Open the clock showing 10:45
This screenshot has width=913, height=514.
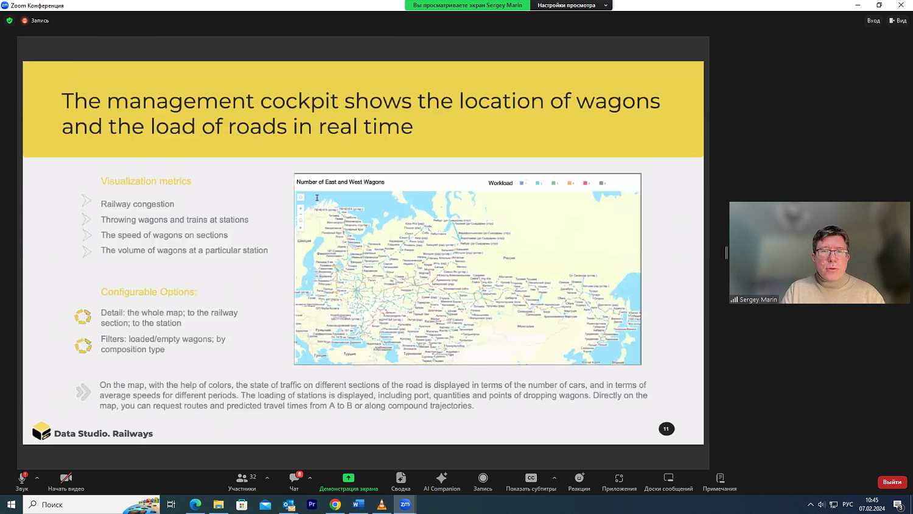click(872, 504)
